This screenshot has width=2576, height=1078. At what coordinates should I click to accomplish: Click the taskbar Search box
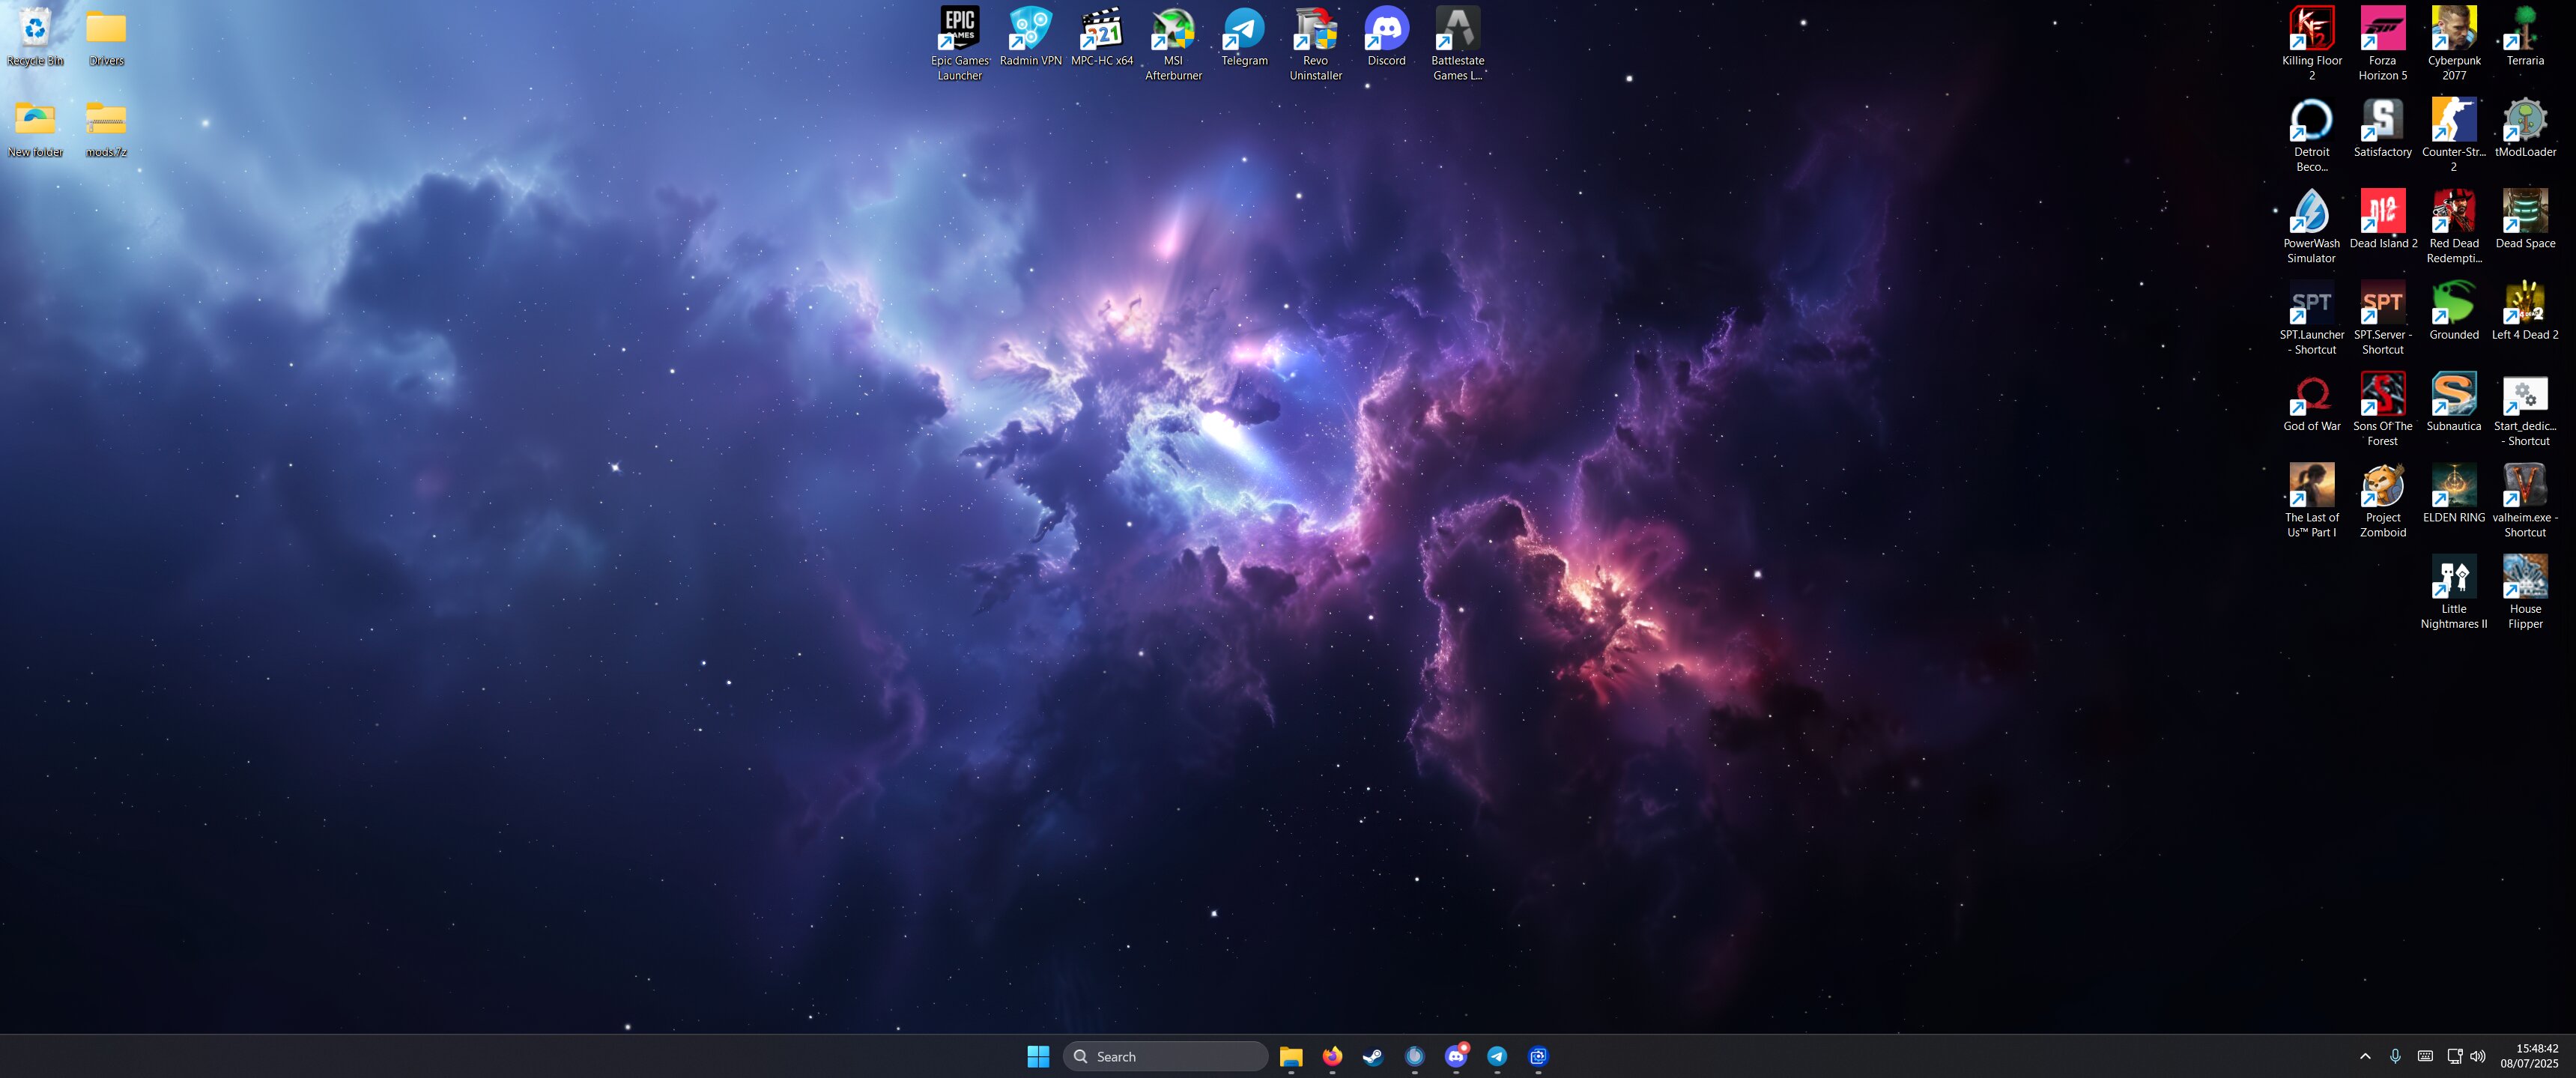coord(1165,1056)
